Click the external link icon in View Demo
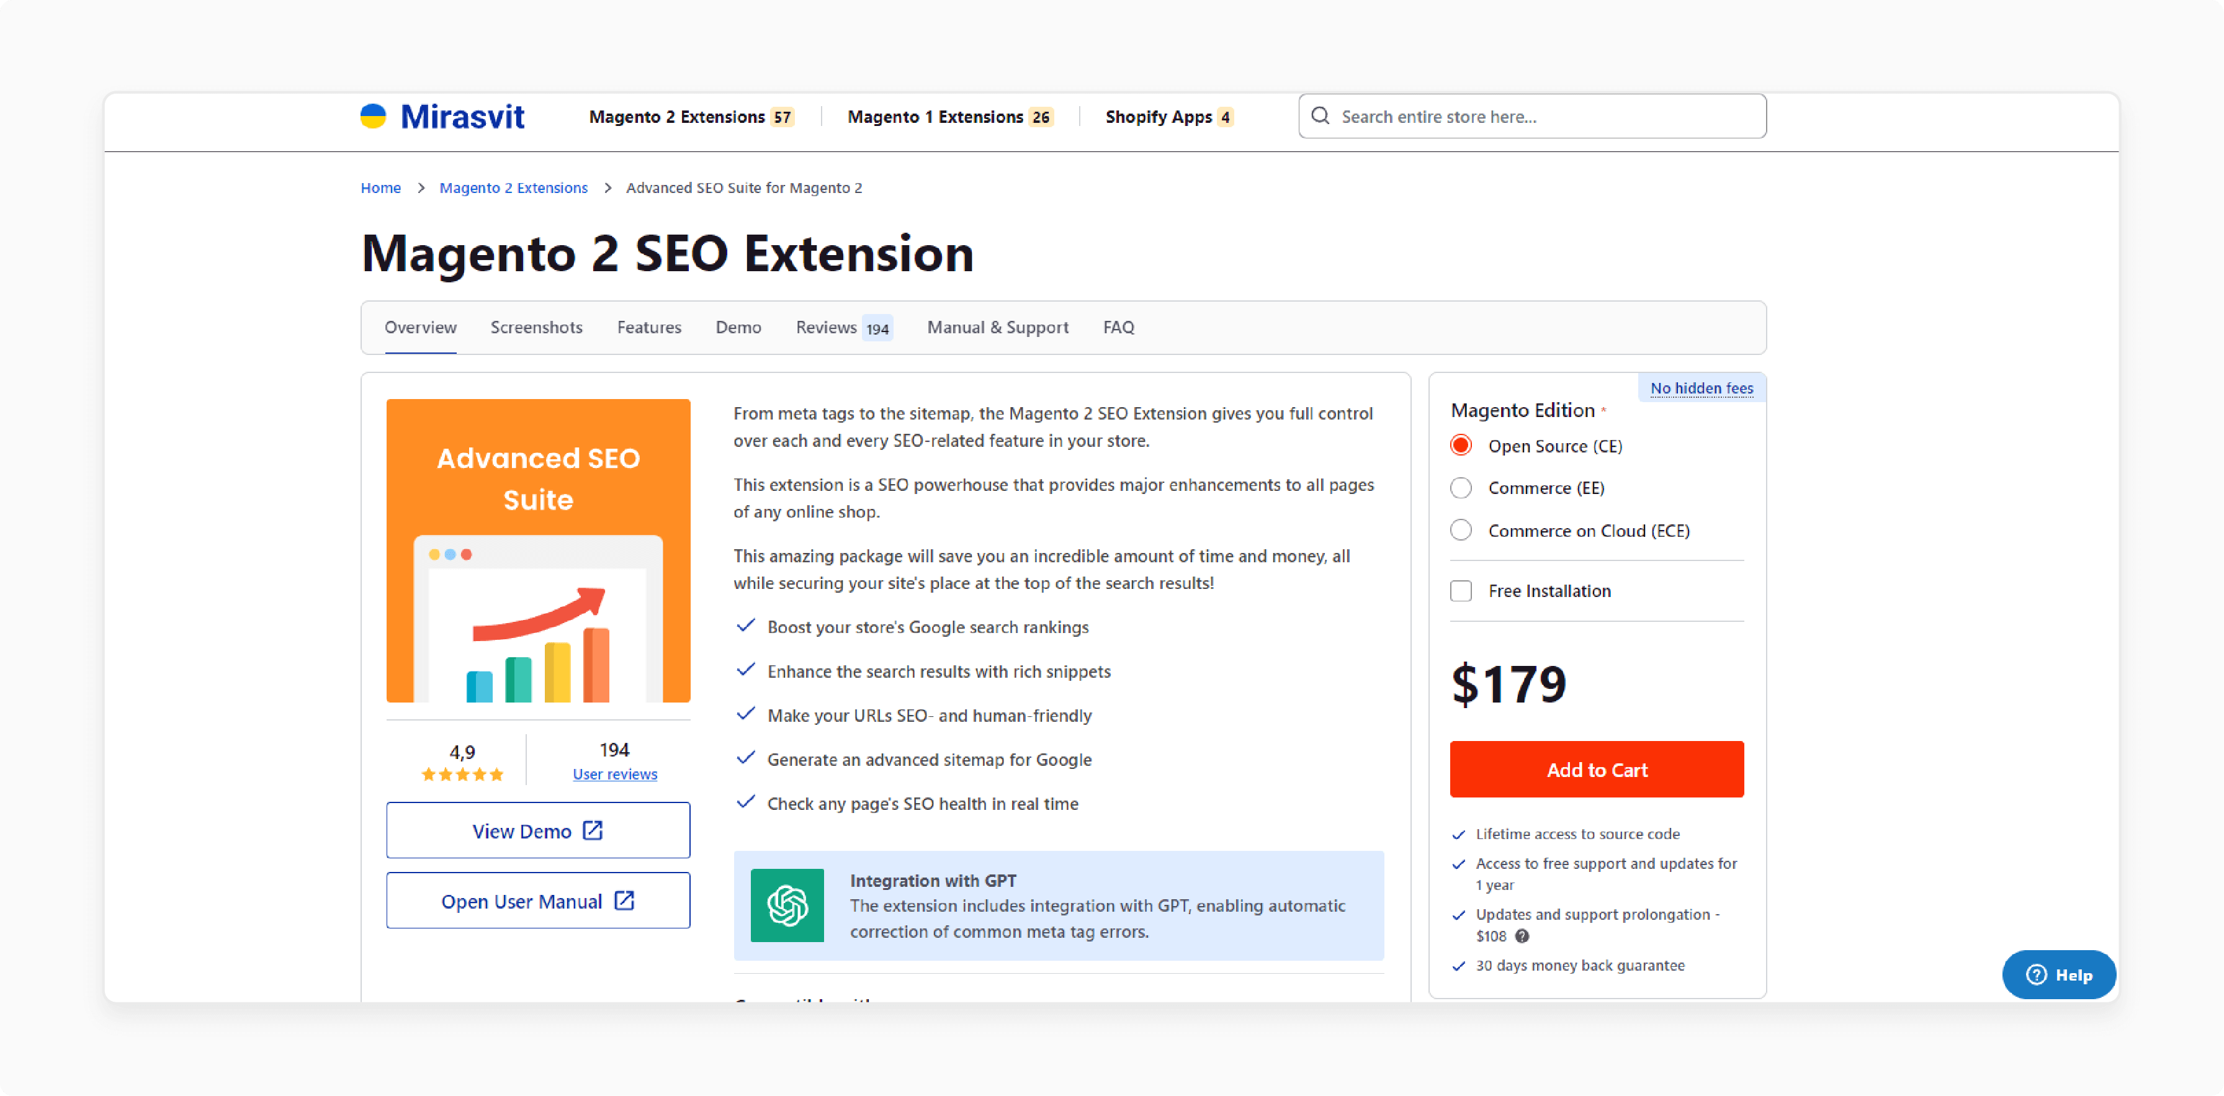2224x1096 pixels. 592,830
